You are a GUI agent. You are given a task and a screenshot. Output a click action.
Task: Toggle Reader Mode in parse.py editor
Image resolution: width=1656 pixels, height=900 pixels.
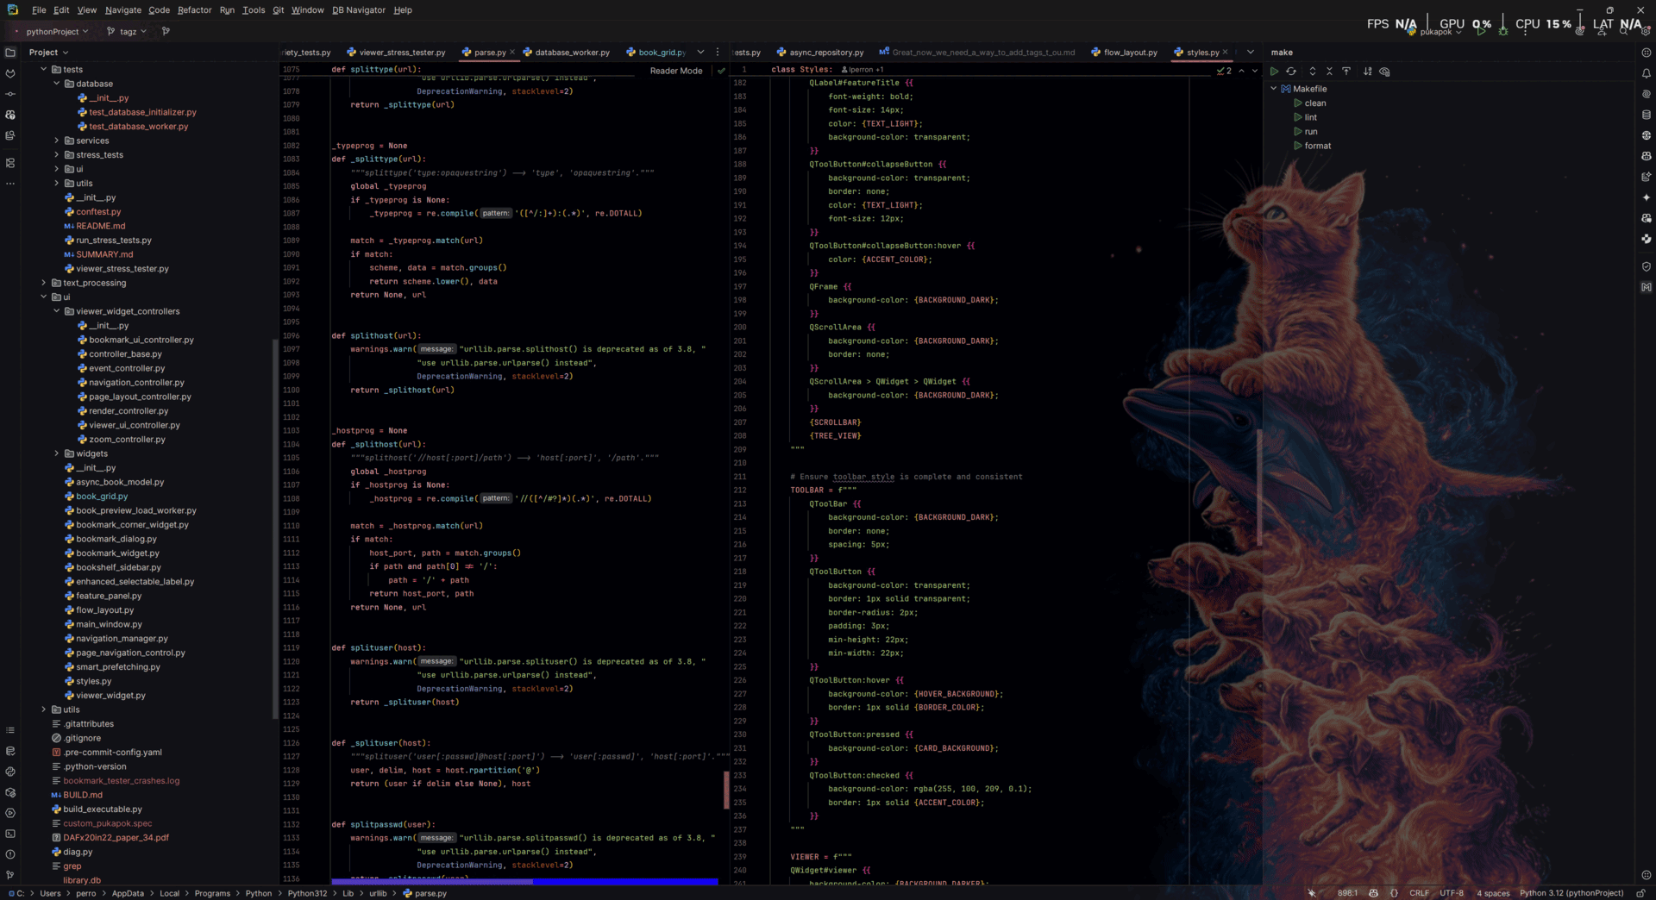(x=675, y=71)
